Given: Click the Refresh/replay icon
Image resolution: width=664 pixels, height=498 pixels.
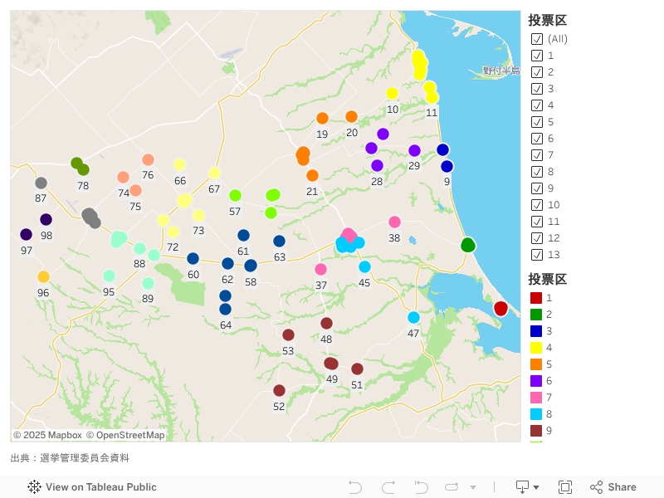Looking at the screenshot, I should (452, 487).
